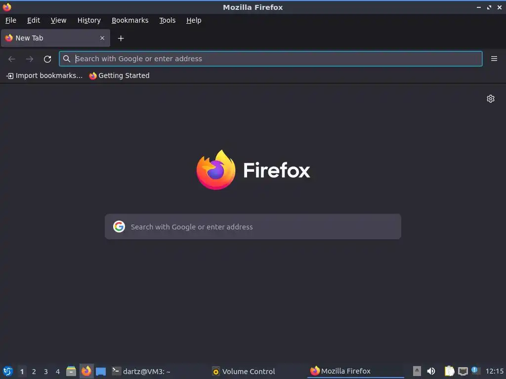Open the Bookmarks menu

click(x=130, y=20)
